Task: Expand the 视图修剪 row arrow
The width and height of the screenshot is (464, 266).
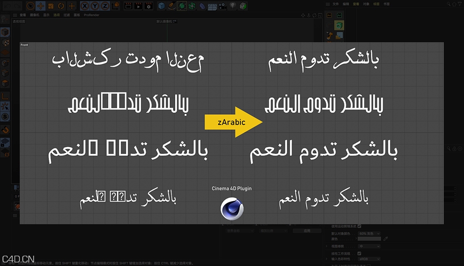Action: [x=327, y=246]
